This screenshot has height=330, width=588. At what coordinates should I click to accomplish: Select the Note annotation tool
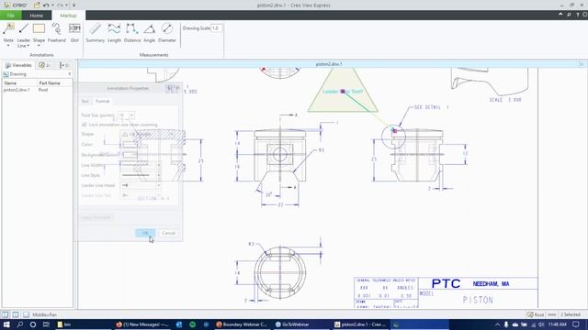pos(8,31)
